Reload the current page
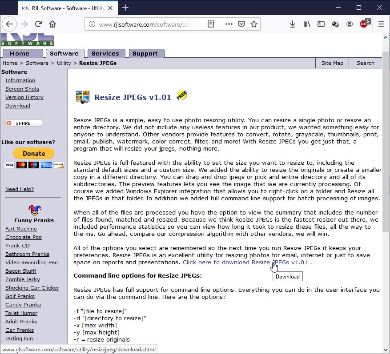390x354 pixels. point(39,24)
